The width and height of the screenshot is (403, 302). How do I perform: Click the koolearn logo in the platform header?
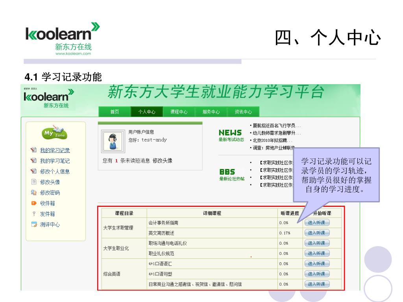pos(48,98)
